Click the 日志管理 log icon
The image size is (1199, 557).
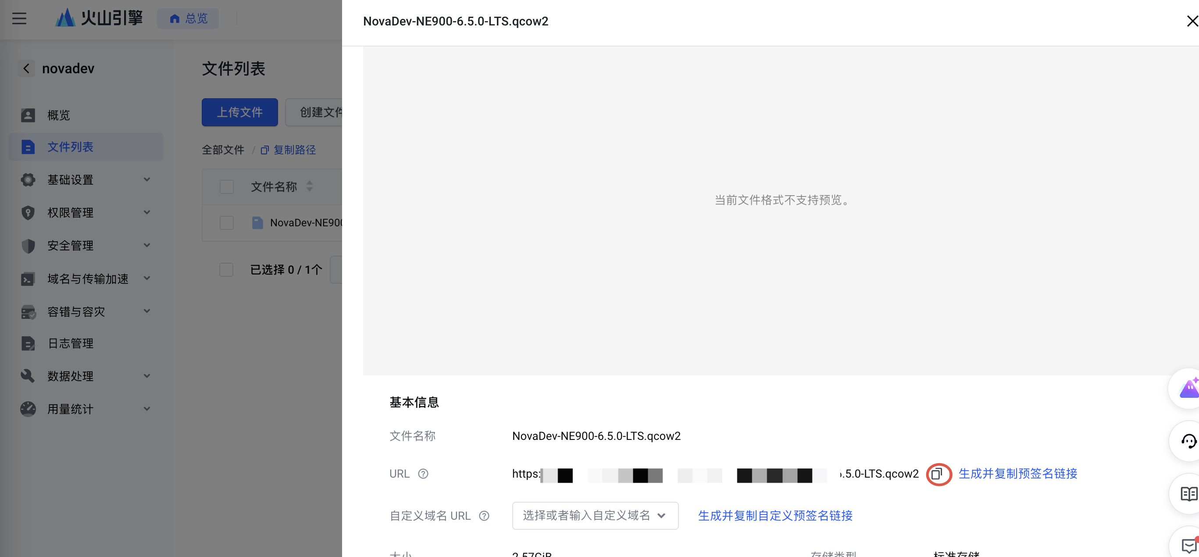(x=28, y=343)
